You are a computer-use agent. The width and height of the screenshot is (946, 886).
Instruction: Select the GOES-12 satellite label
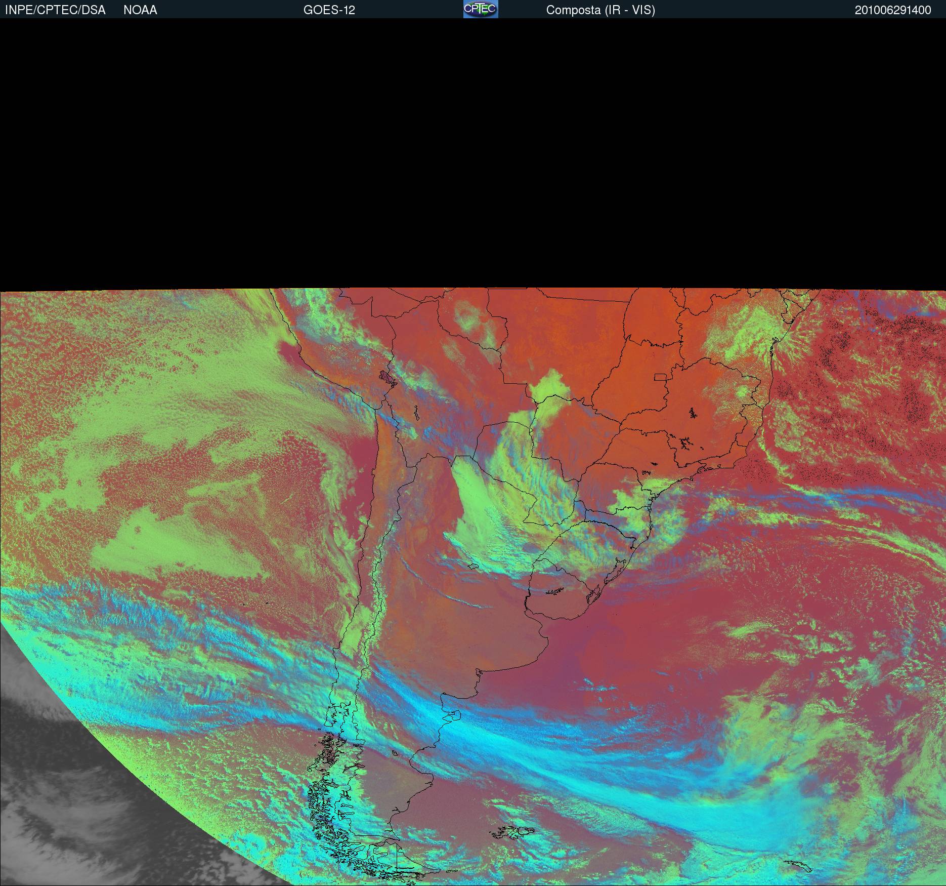pos(329,10)
